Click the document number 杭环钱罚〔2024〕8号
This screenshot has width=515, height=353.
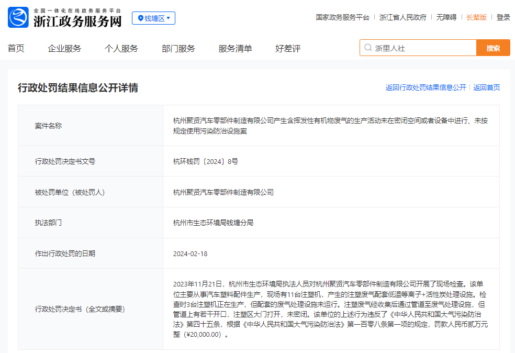206,161
